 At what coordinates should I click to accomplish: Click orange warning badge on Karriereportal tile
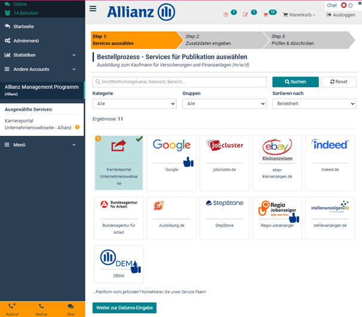coord(98,138)
